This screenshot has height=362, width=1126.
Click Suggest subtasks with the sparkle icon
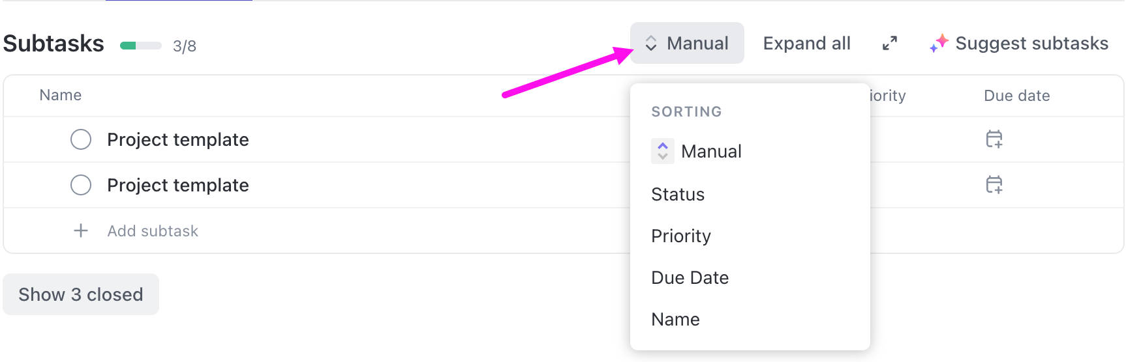(1019, 44)
